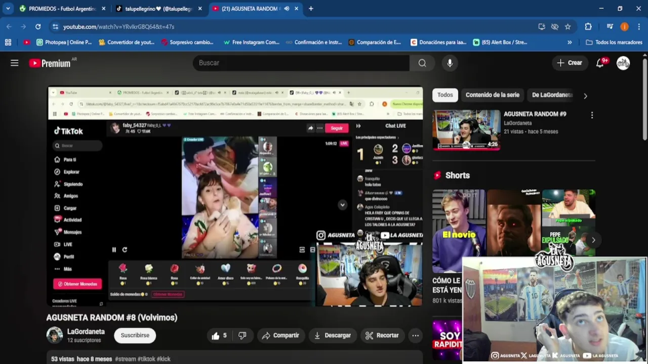
Task: Open the Convertidor de yout... bookmark
Action: tap(127, 42)
